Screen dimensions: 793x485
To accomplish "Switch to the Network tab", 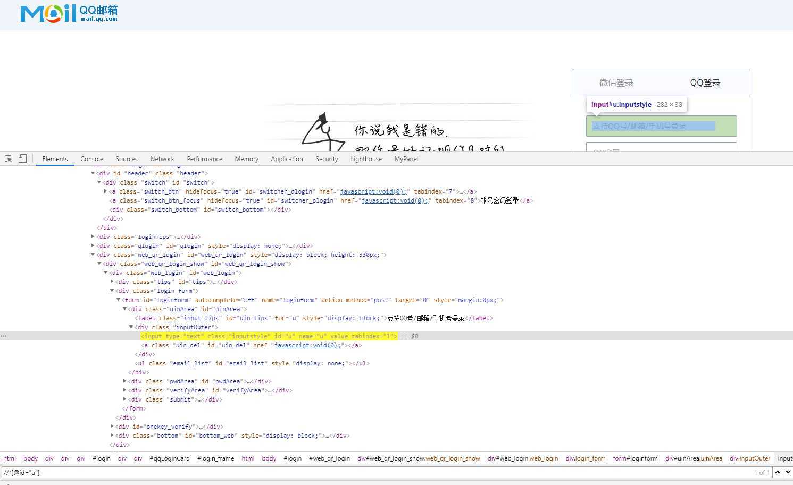I will click(x=162, y=159).
